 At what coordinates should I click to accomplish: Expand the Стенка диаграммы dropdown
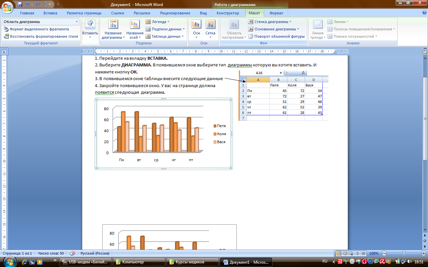pos(270,22)
